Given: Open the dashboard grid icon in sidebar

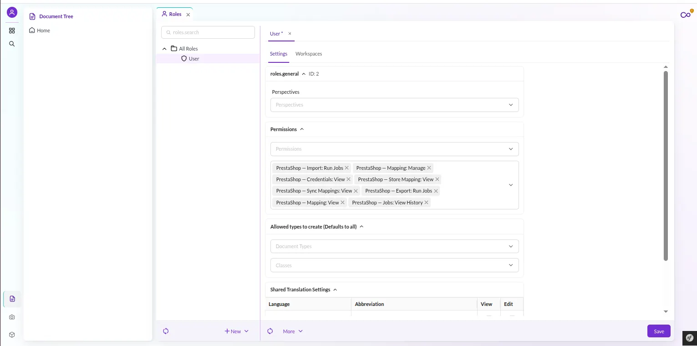Looking at the screenshot, I should coord(12,31).
